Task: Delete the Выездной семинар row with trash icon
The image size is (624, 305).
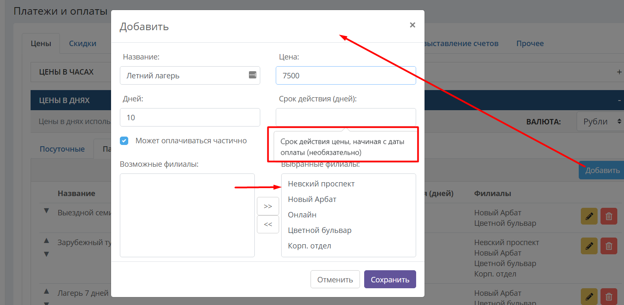Action: point(609,217)
